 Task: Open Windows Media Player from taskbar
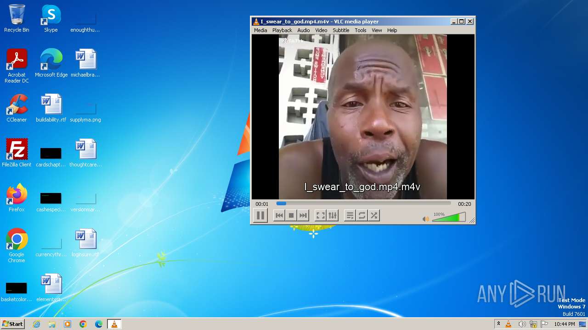pyautogui.click(x=68, y=324)
